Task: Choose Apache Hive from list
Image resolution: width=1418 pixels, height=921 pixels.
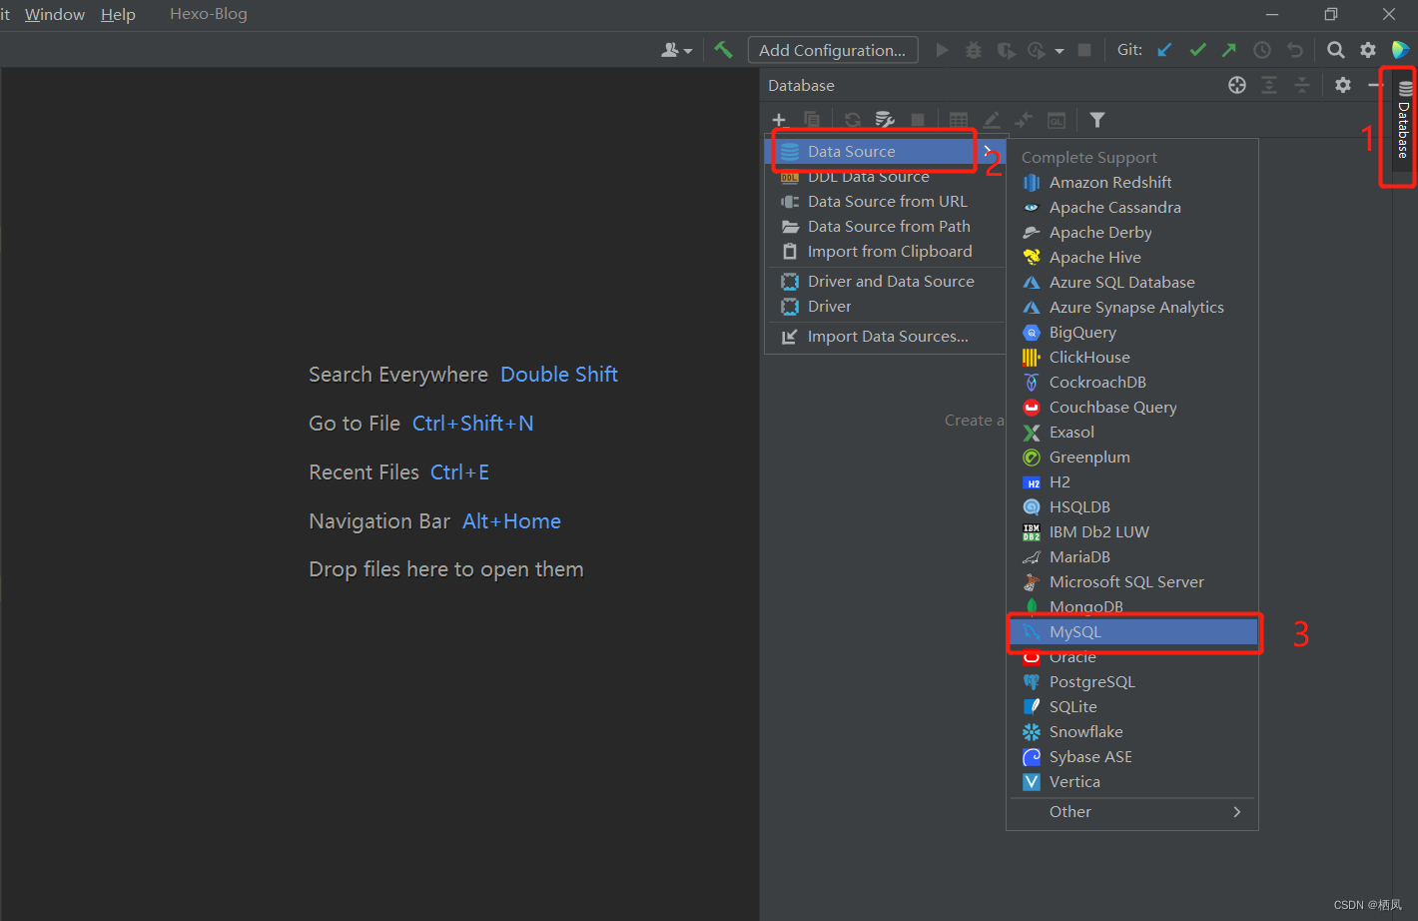Action: coord(1132,257)
